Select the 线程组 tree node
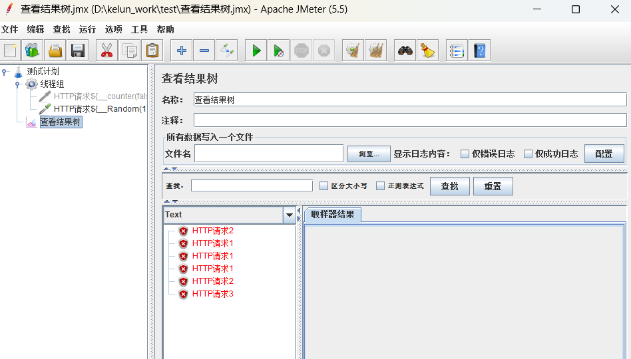Screen dimensions: 631x359 (52, 84)
